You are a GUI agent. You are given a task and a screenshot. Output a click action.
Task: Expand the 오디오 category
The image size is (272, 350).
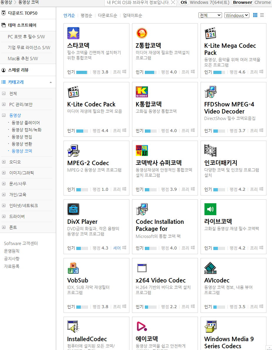4,162
